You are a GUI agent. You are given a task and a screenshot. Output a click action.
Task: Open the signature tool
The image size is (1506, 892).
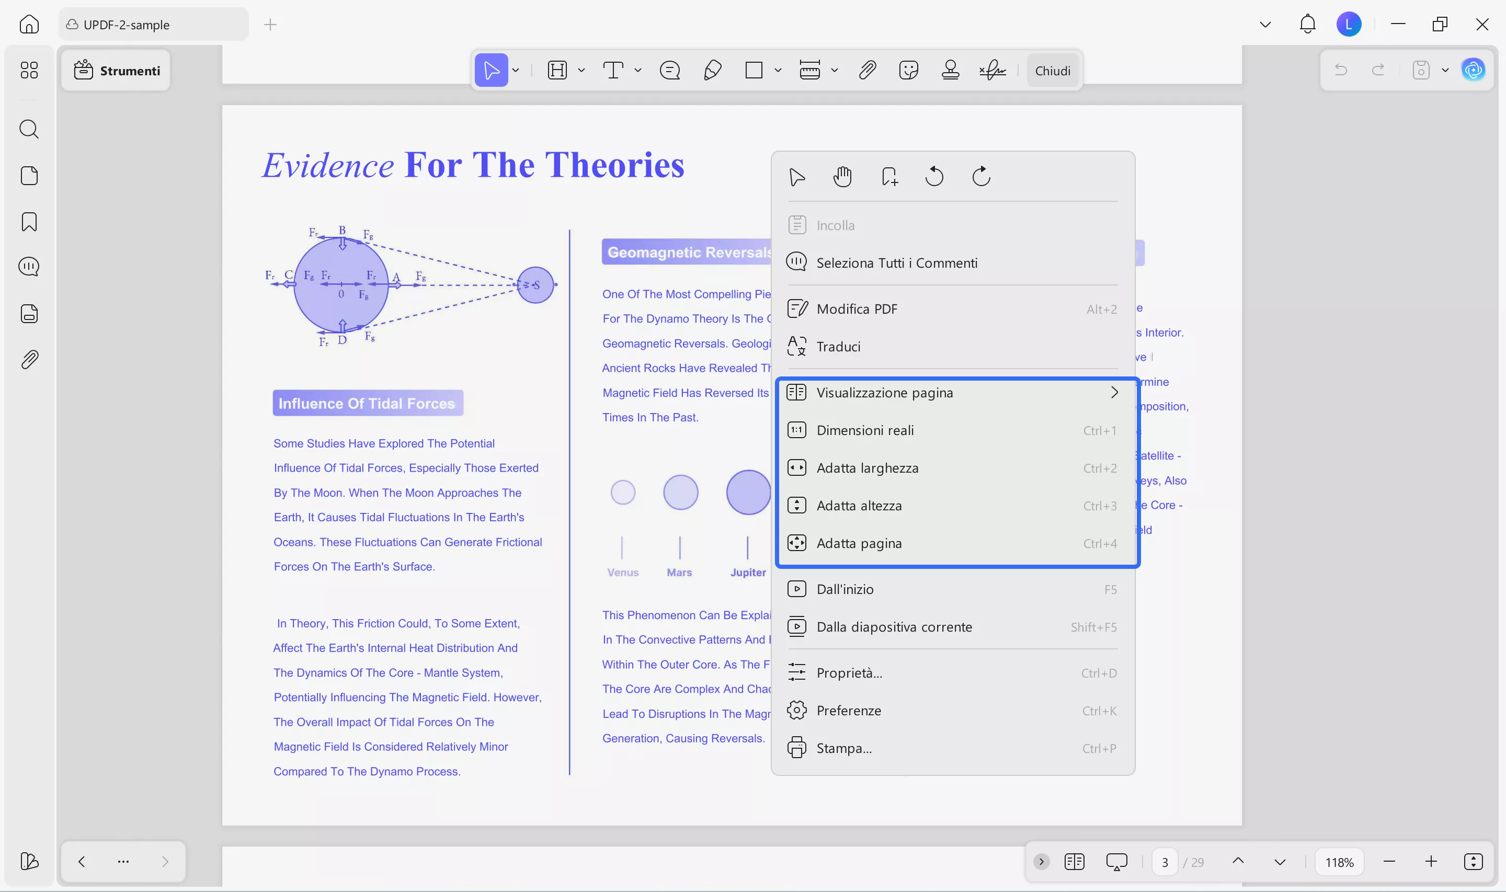point(992,71)
